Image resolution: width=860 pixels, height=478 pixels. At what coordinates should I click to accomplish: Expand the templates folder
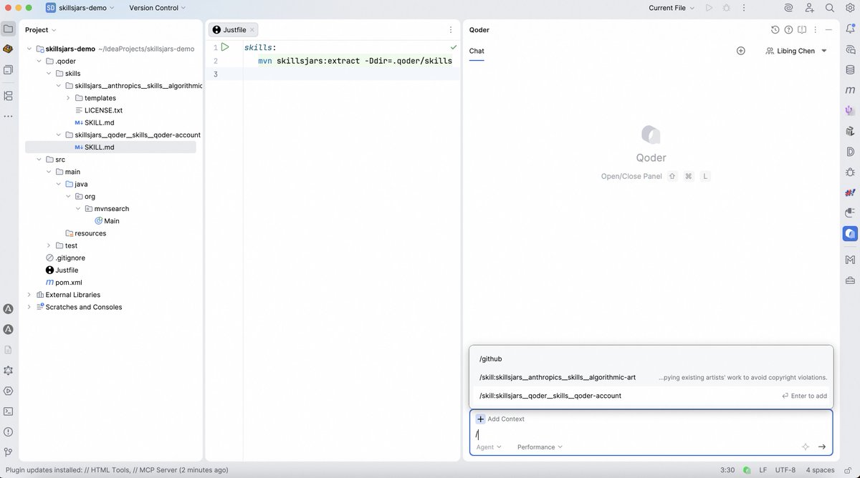(x=68, y=98)
